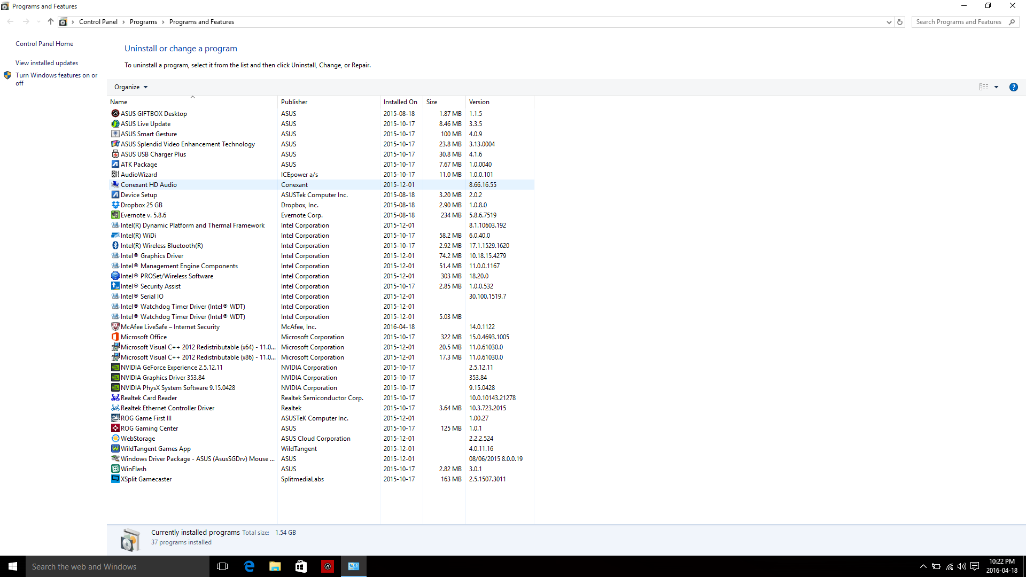Click the ASUS USB Charger Plus icon

(x=115, y=154)
